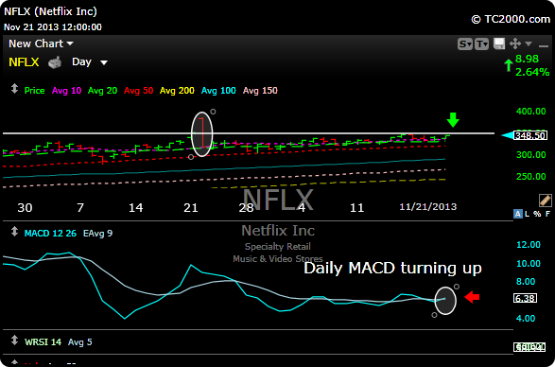
Task: Select the % percent scale toggle
Action: pos(537,214)
